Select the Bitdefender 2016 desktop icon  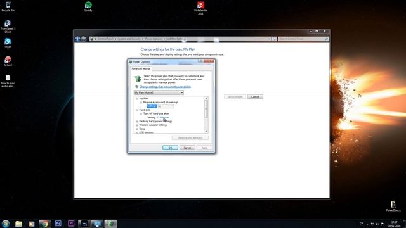[200, 8]
